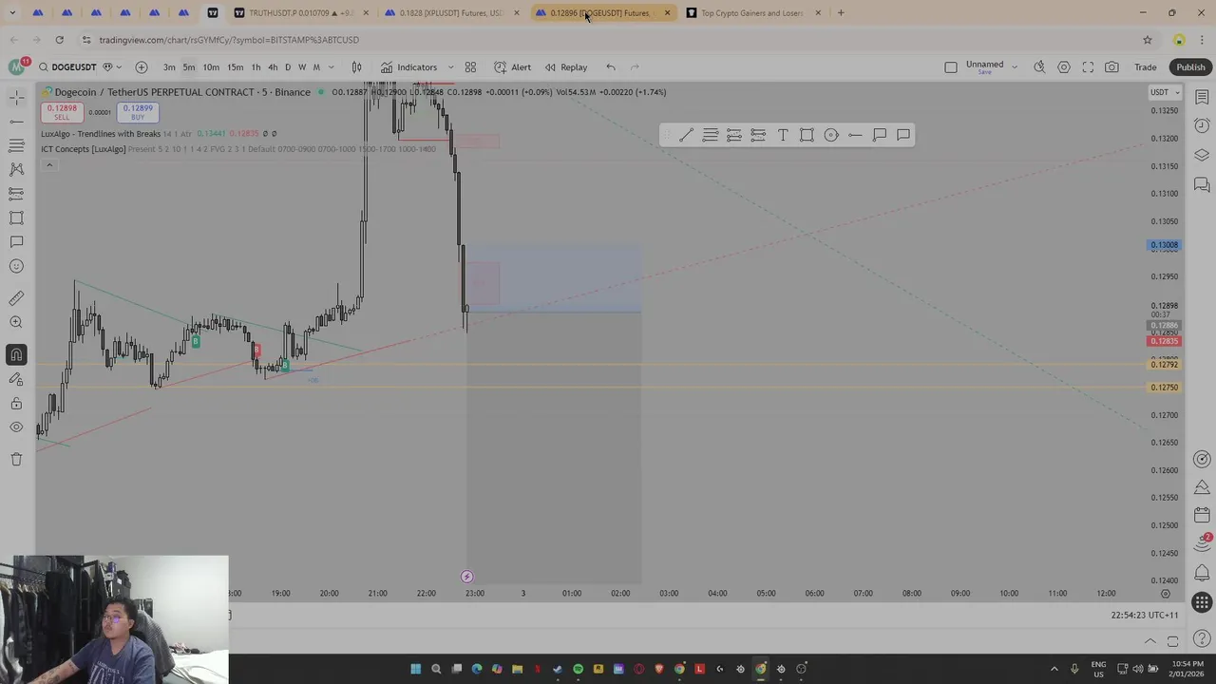Switch to the TRUTHUSDT.P browser tab

[x=301, y=13]
